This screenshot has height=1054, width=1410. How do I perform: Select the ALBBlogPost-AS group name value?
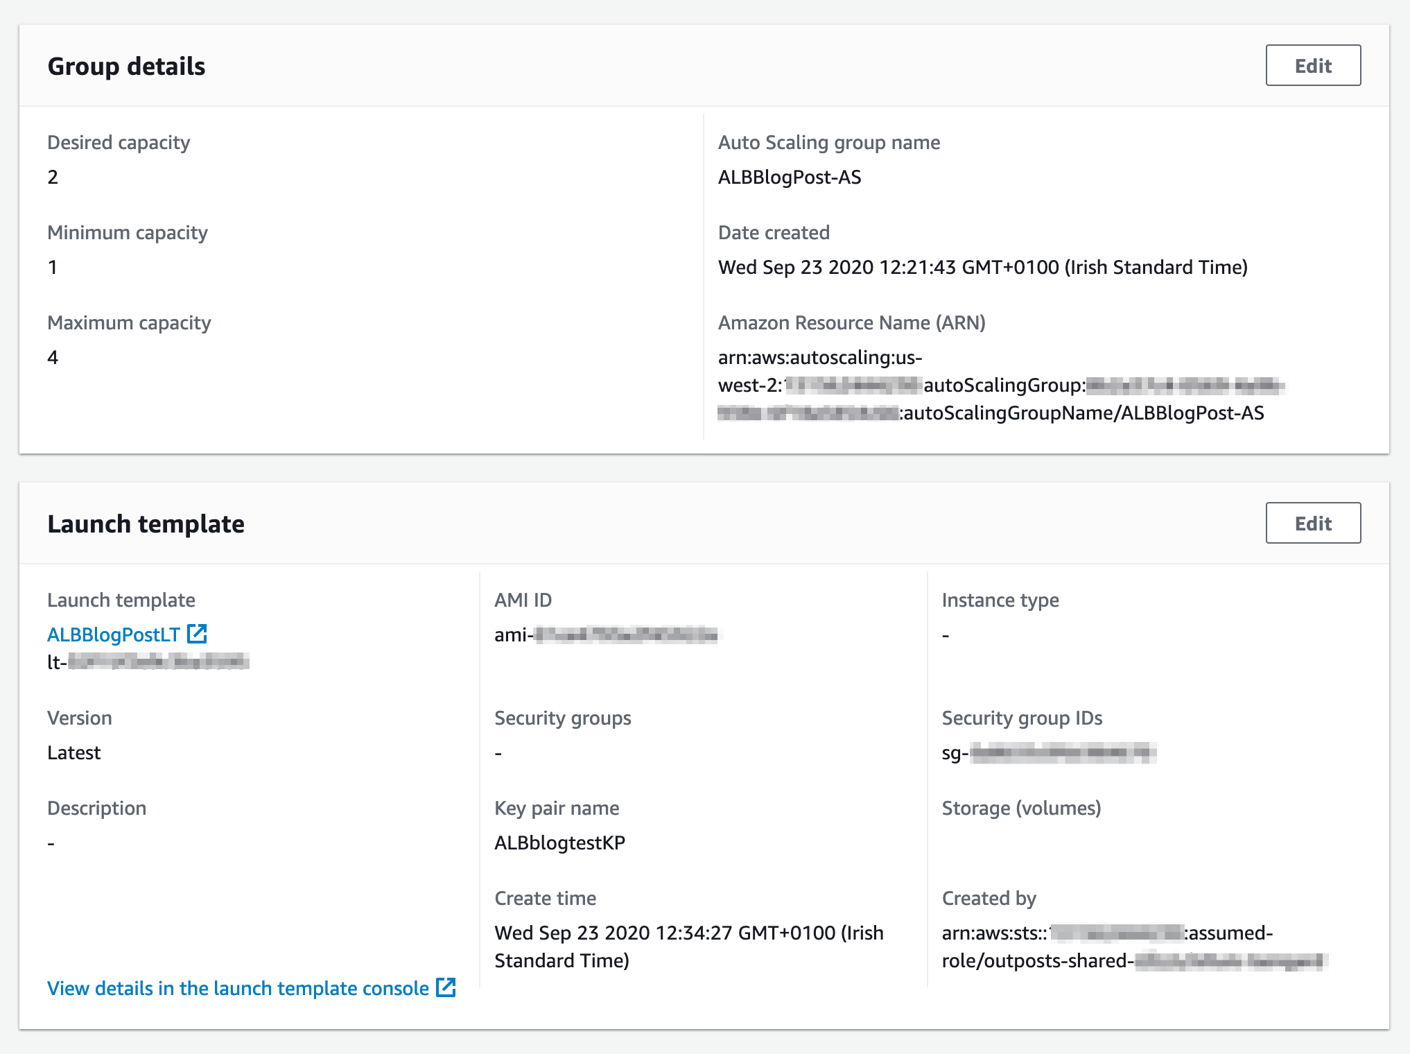(789, 178)
